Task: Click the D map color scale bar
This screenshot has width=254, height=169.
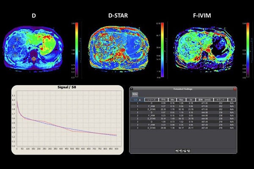Action: (x=77, y=50)
